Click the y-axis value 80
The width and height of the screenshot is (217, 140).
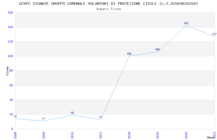(x=11, y=71)
